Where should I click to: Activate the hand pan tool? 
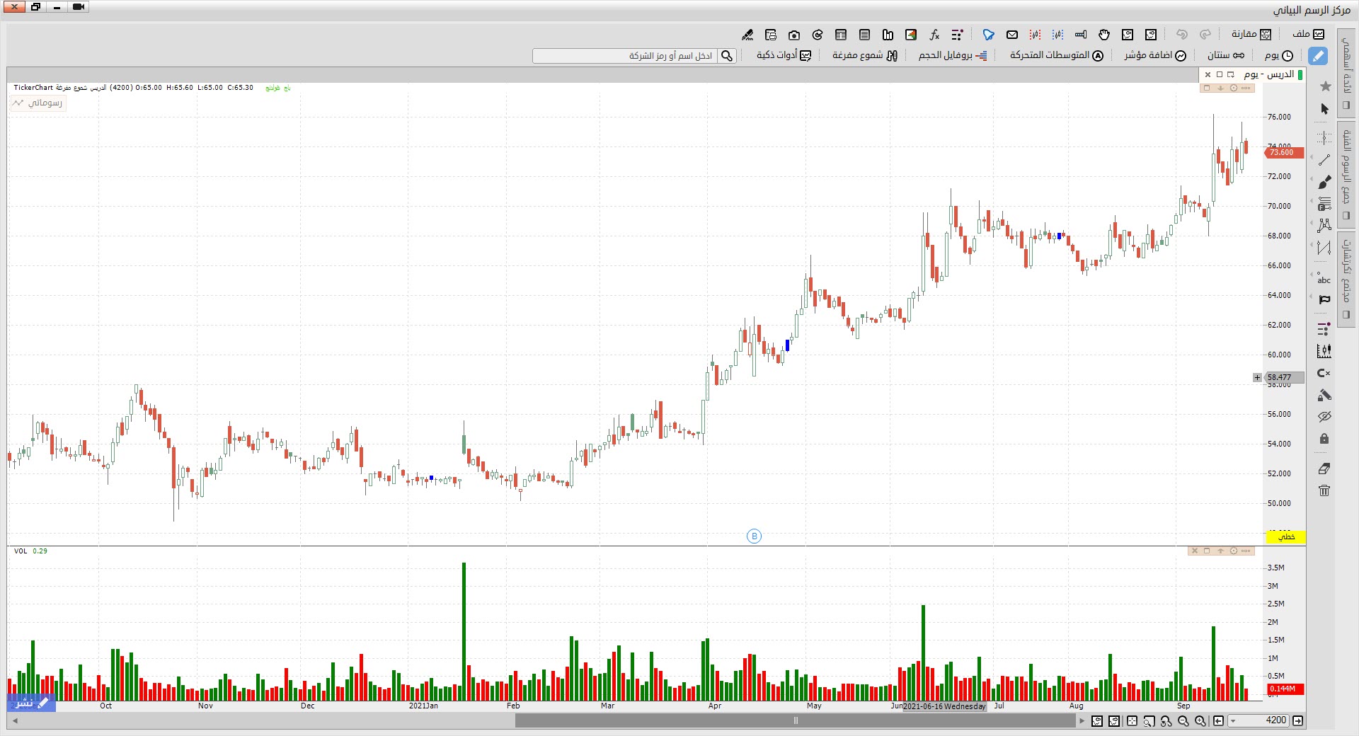coord(1104,35)
